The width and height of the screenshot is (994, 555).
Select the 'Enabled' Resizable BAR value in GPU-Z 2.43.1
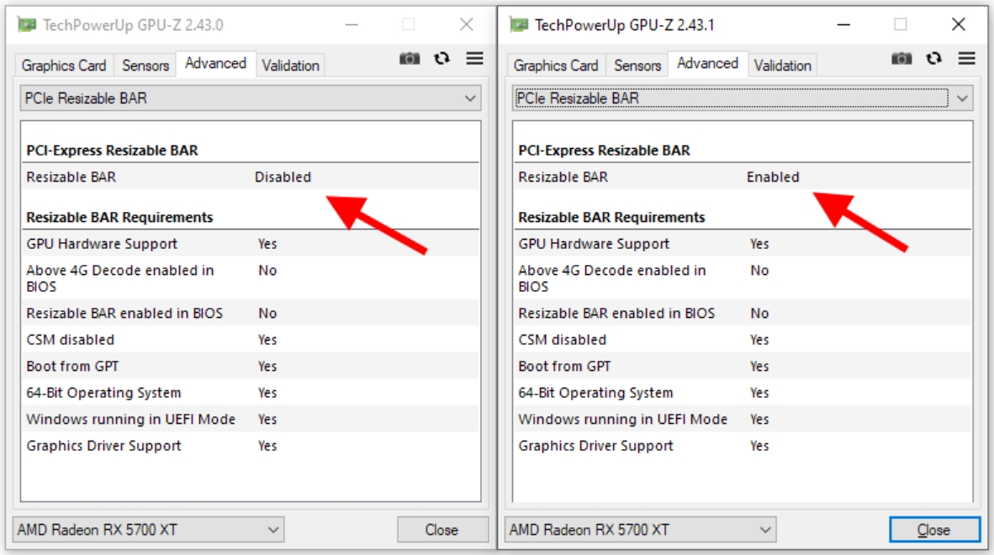773,177
